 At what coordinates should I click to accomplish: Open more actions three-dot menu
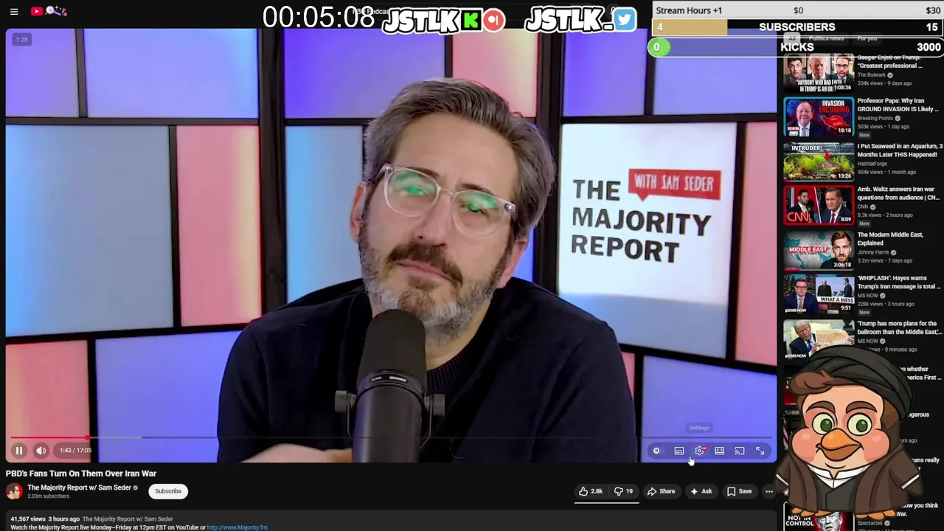(768, 491)
